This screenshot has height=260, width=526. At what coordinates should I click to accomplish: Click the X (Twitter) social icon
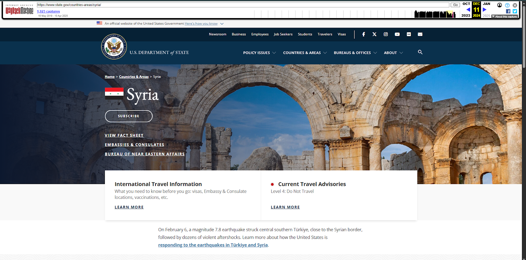(374, 34)
